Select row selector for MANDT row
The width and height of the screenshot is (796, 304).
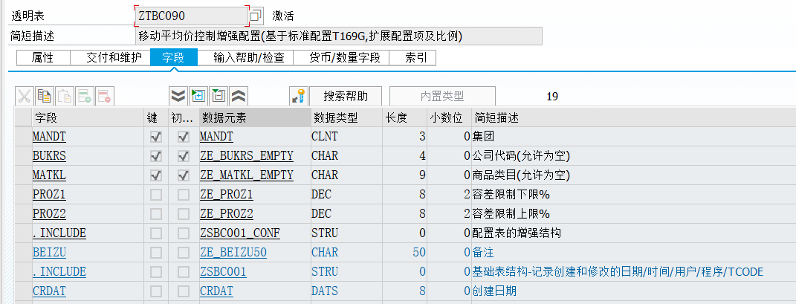(23, 137)
